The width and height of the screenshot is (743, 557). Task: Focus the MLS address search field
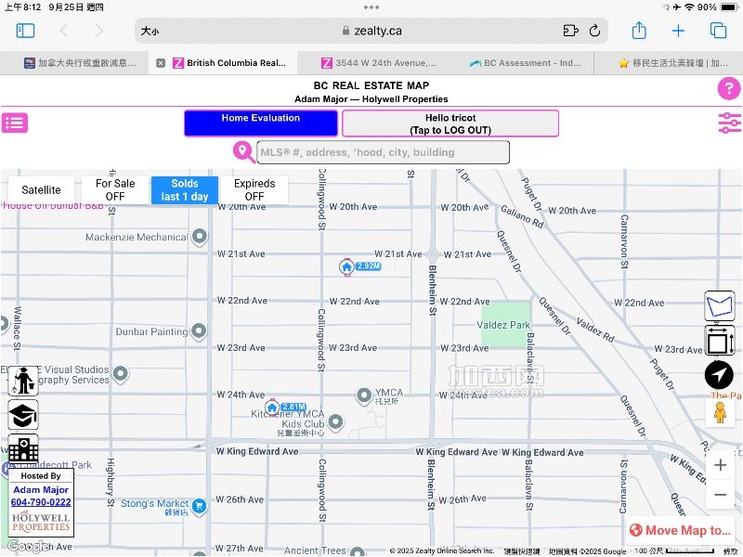[x=383, y=152]
